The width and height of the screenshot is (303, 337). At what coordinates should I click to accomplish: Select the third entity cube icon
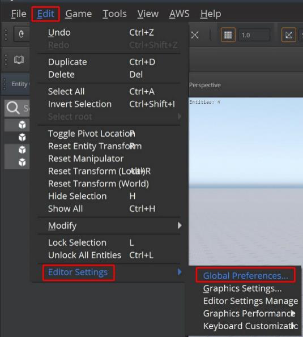pyautogui.click(x=22, y=150)
